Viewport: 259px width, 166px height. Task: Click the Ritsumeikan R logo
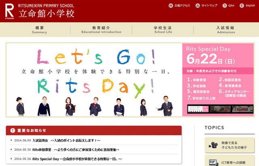point(9,11)
